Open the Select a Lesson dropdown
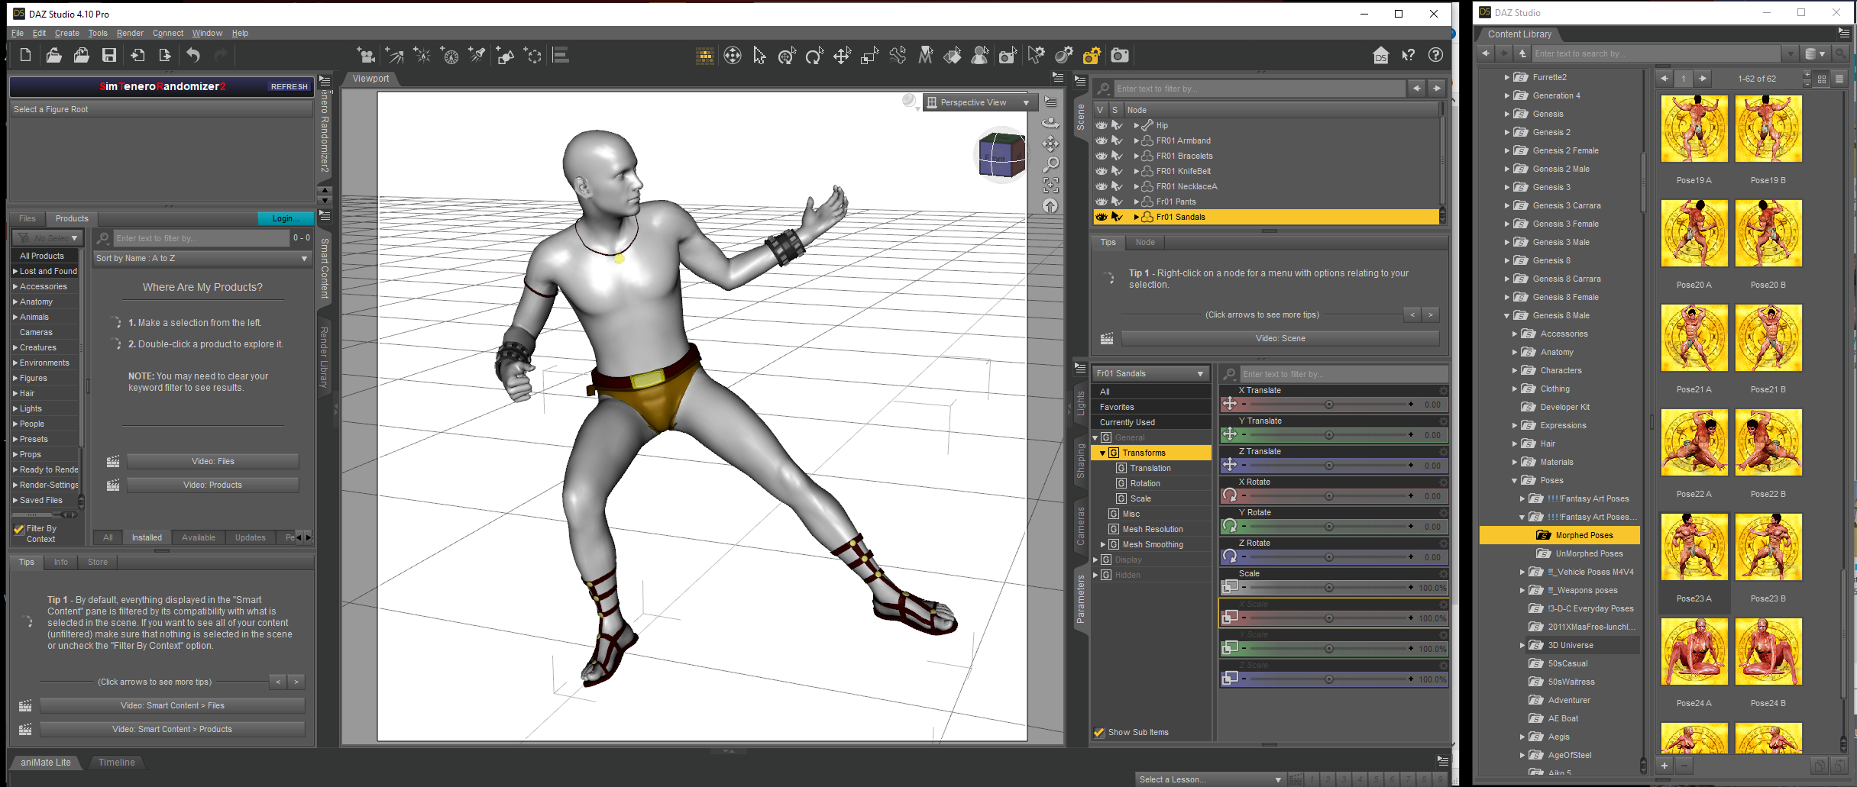1857x787 pixels. [x=1210, y=779]
